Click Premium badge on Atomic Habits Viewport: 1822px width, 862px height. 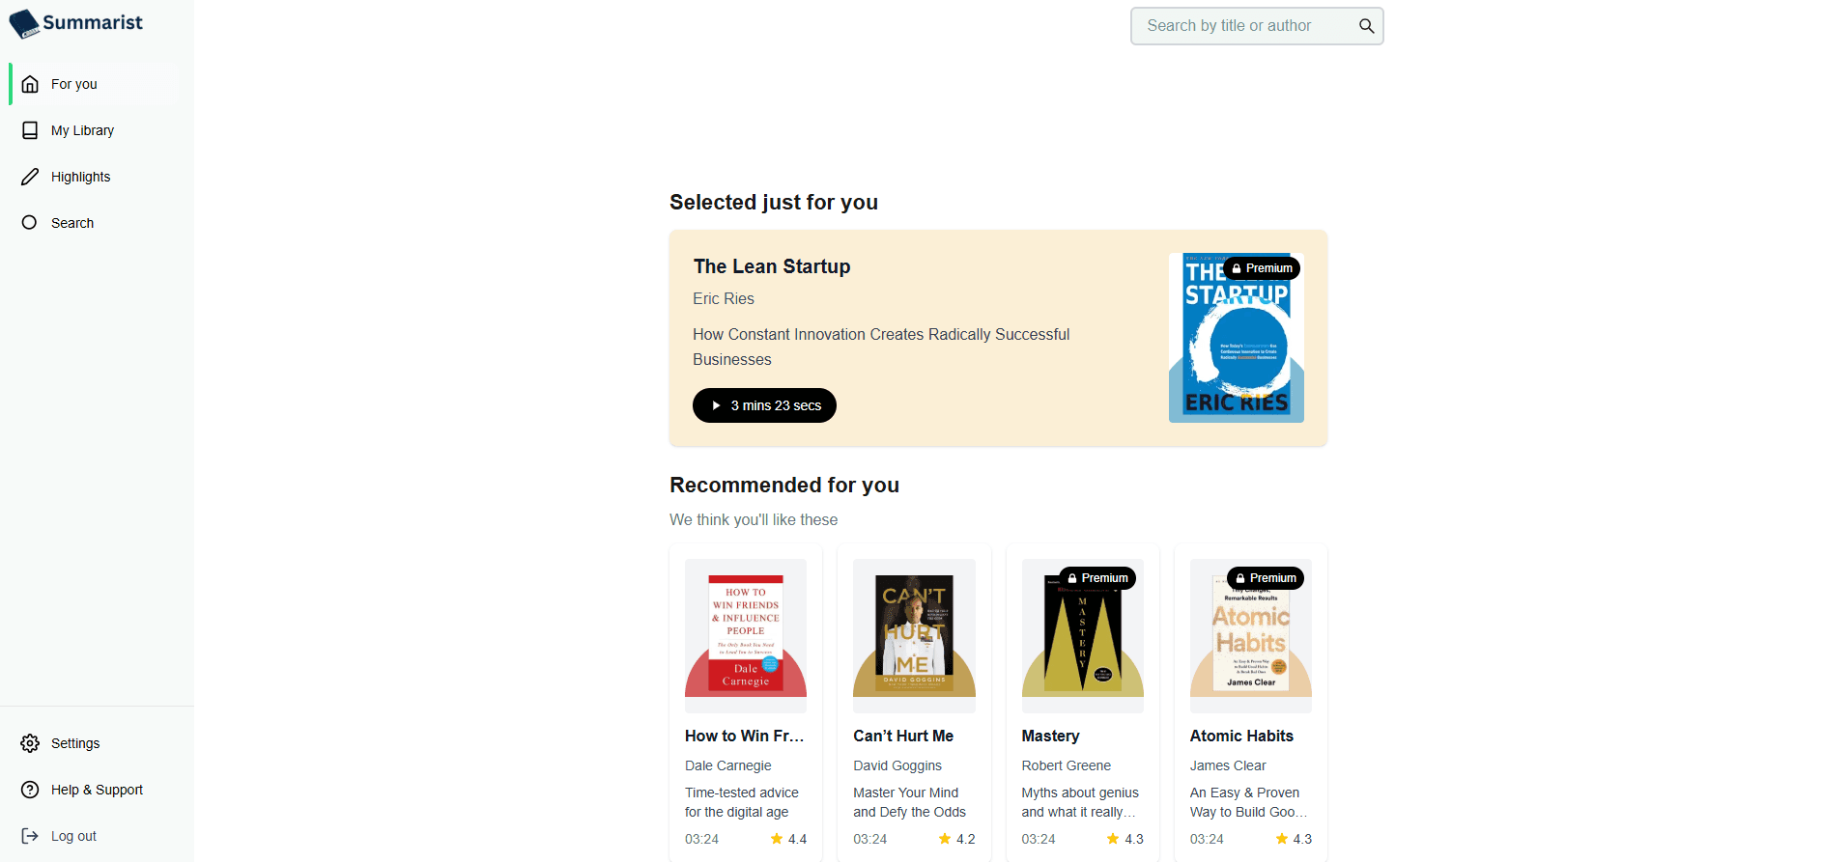tap(1266, 578)
